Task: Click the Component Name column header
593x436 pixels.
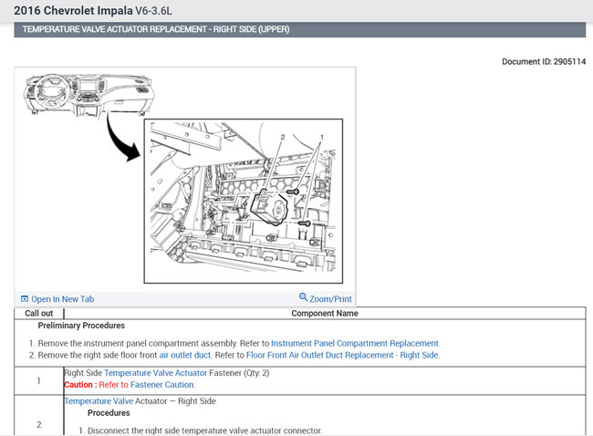Action: pyautogui.click(x=325, y=314)
